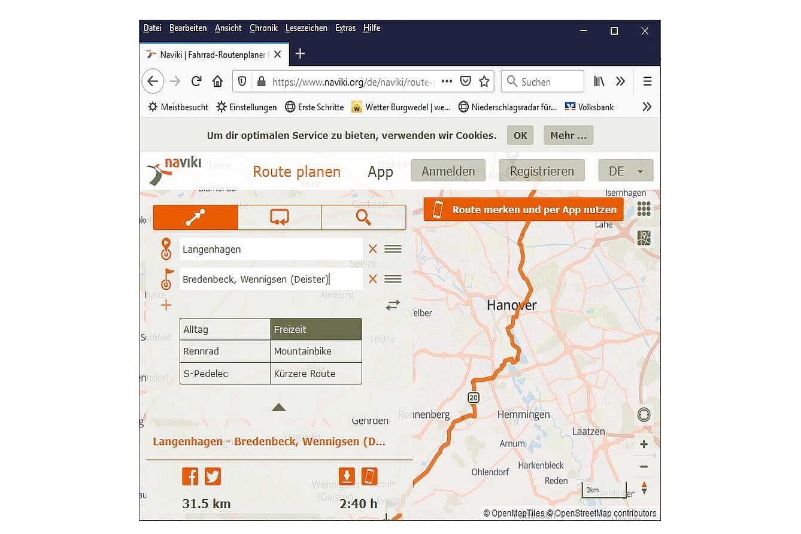The width and height of the screenshot is (801, 534).
Task: Choose the Kürzere Route profile
Action: [316, 374]
